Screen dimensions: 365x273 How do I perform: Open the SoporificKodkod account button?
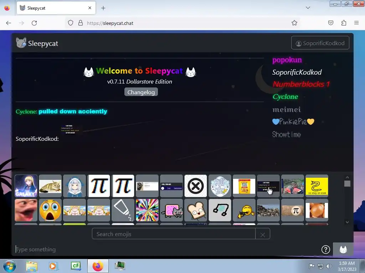(320, 43)
